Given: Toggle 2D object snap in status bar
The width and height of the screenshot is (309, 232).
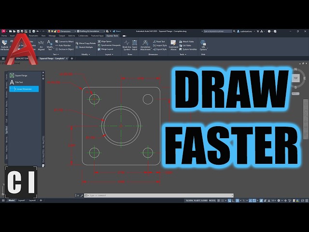Looking at the screenshot, I should 254,201.
